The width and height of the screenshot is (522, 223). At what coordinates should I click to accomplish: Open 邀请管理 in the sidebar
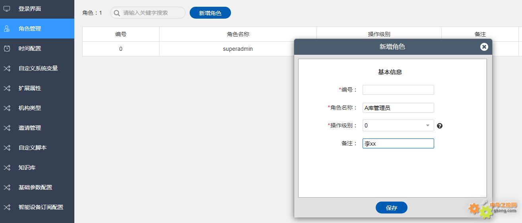[x=37, y=128]
